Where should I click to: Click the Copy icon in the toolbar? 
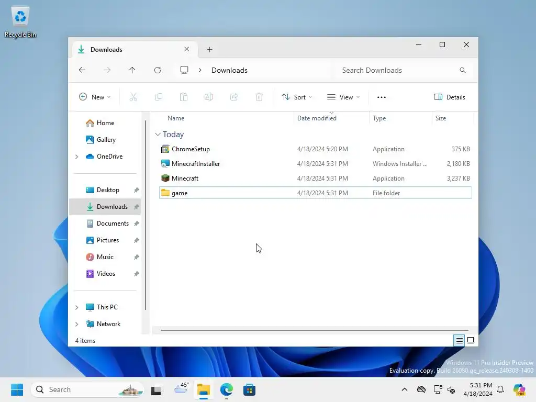click(159, 97)
